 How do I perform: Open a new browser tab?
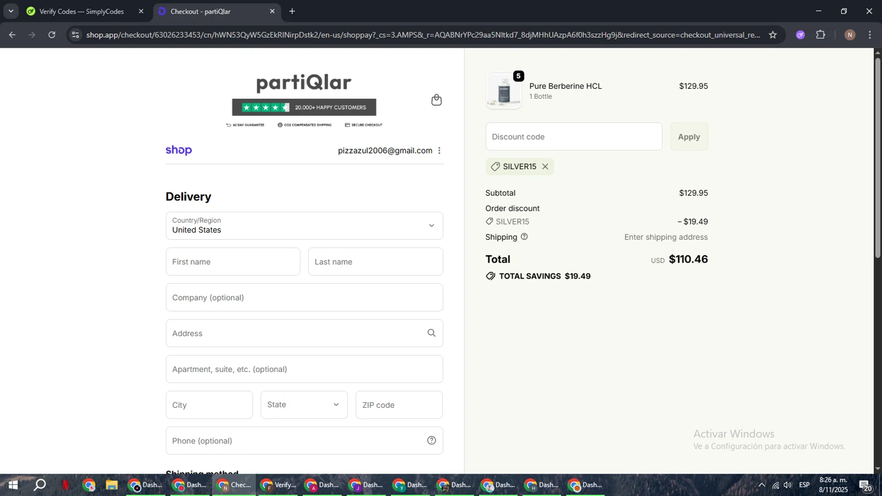292,11
